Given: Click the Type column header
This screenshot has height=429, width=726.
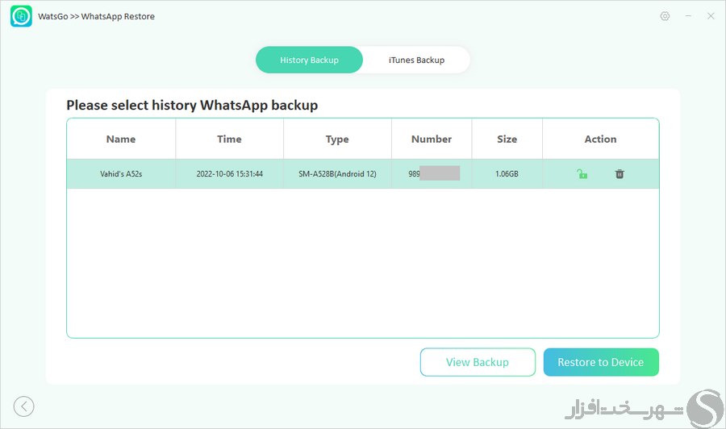Looking at the screenshot, I should [337, 139].
